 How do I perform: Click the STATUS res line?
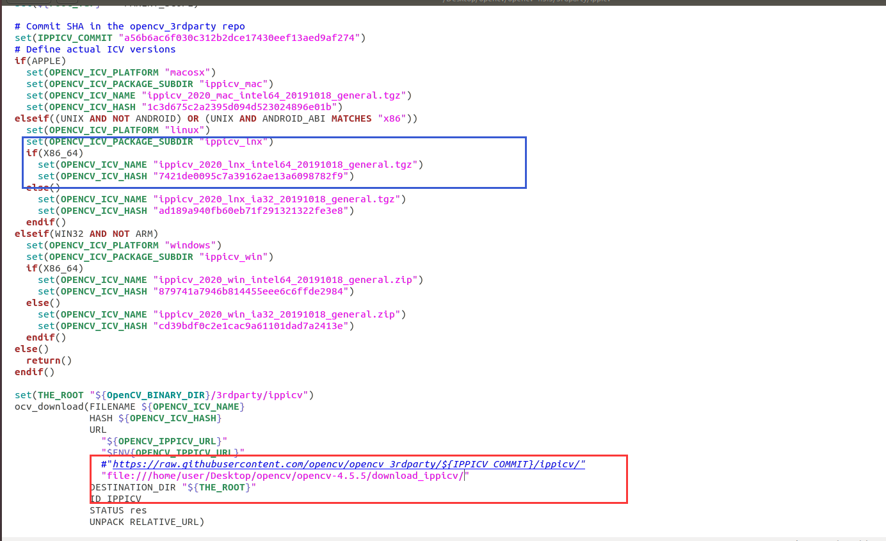[118, 510]
